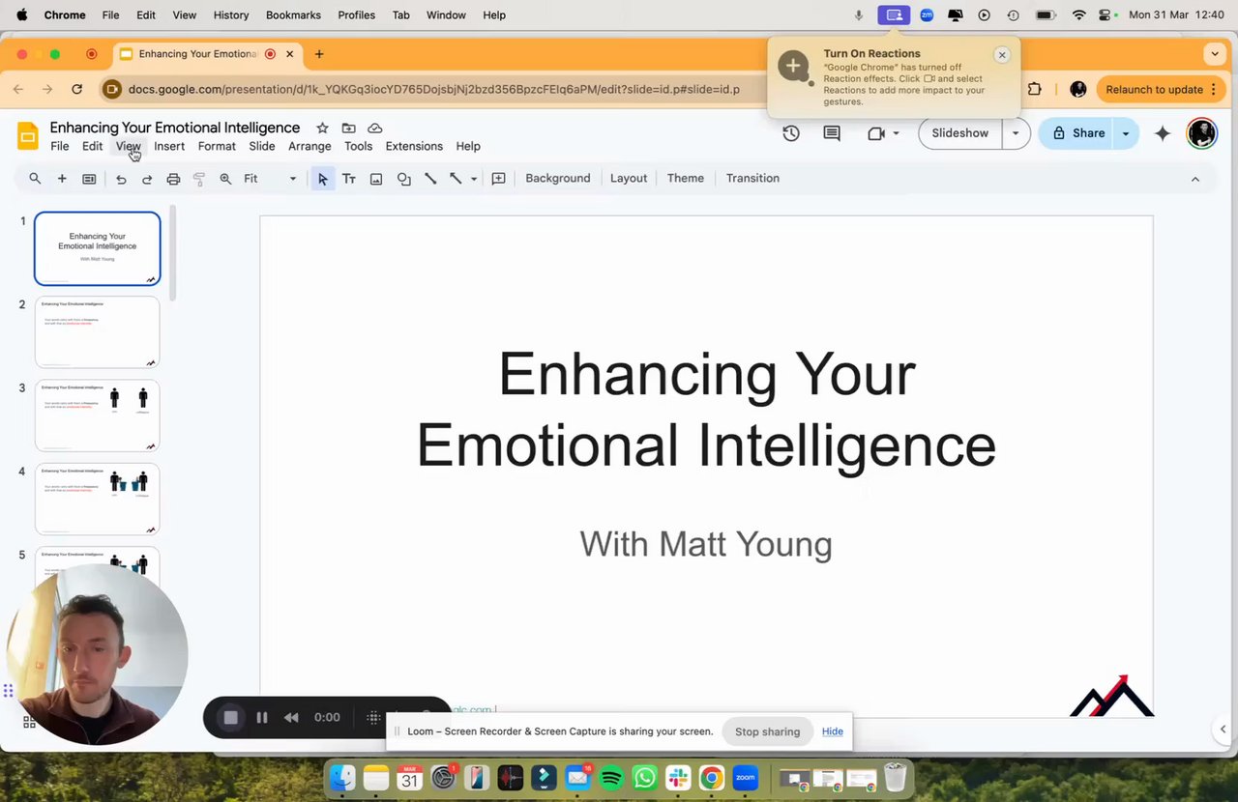The width and height of the screenshot is (1238, 802).
Task: Open the Format menu
Action: point(217,146)
